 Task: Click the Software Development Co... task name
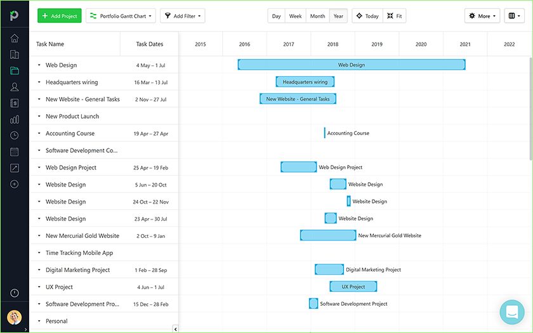click(x=82, y=150)
